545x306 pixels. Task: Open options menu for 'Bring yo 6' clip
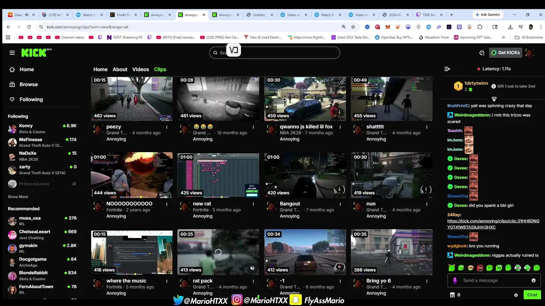click(427, 281)
